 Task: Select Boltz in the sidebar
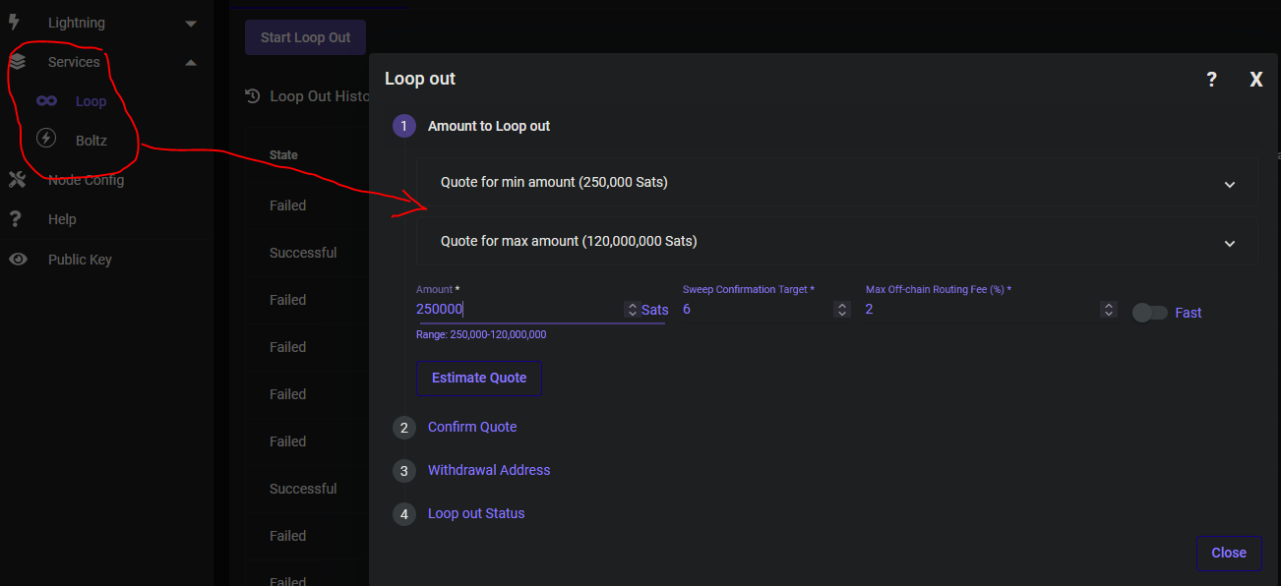click(91, 141)
